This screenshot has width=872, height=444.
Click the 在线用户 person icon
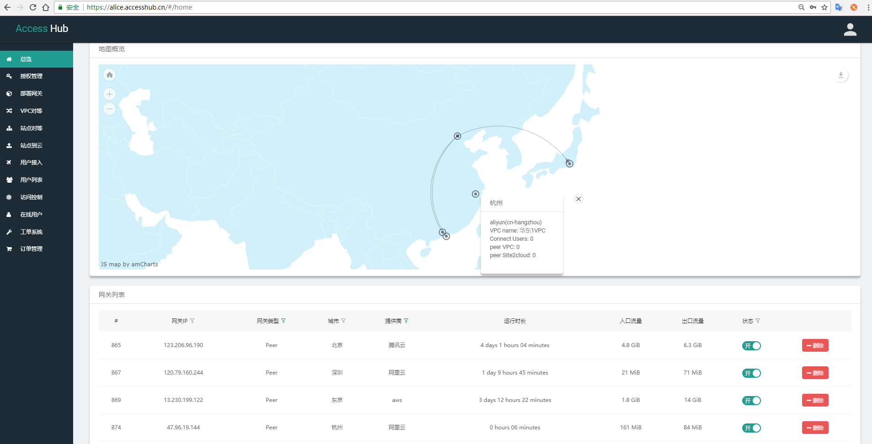point(9,215)
